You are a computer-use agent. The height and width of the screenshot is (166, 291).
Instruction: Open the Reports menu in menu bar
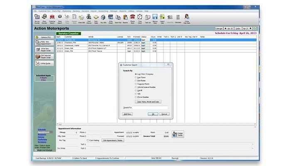tap(123, 11)
